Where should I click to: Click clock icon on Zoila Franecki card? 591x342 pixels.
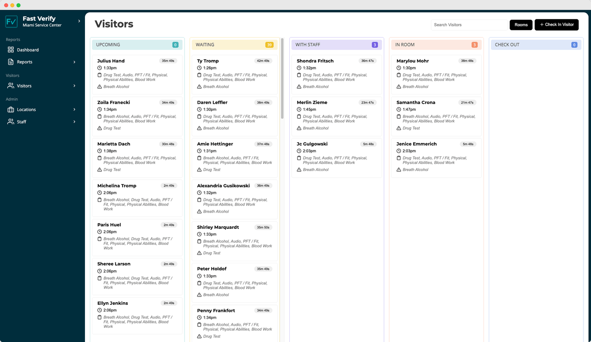(100, 110)
